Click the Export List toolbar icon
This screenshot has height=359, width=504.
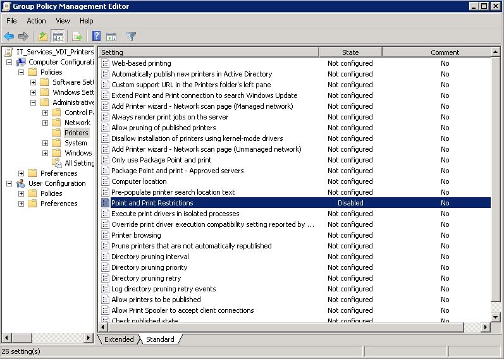coord(77,37)
